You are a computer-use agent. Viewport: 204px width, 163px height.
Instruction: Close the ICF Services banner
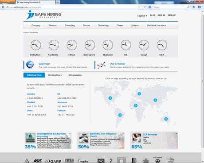[177, 133]
